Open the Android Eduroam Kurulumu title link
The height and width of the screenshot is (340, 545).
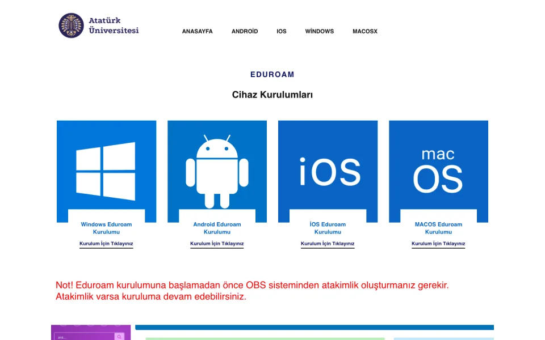217,228
